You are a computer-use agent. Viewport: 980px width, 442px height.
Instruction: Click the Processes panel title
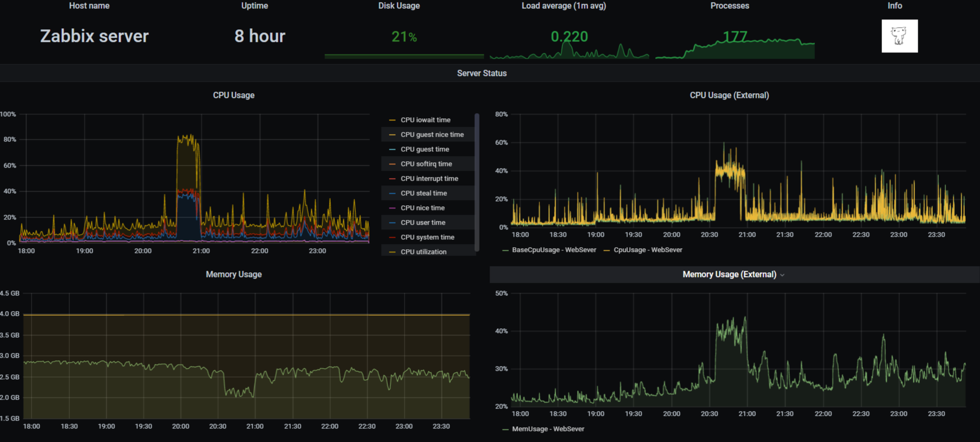pos(729,6)
